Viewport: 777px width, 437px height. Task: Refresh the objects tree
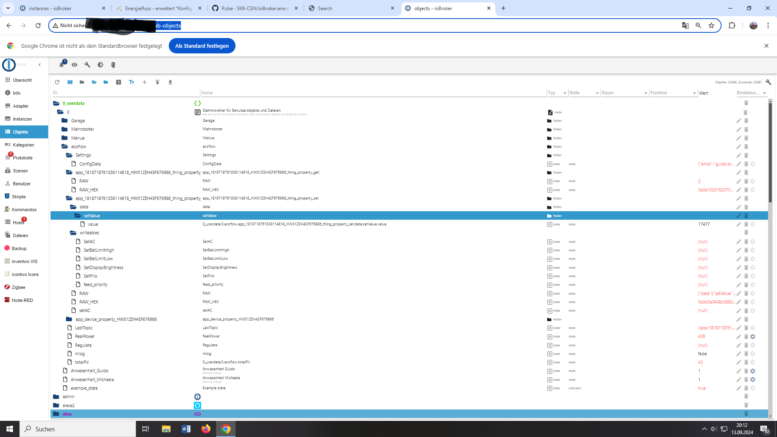(57, 82)
